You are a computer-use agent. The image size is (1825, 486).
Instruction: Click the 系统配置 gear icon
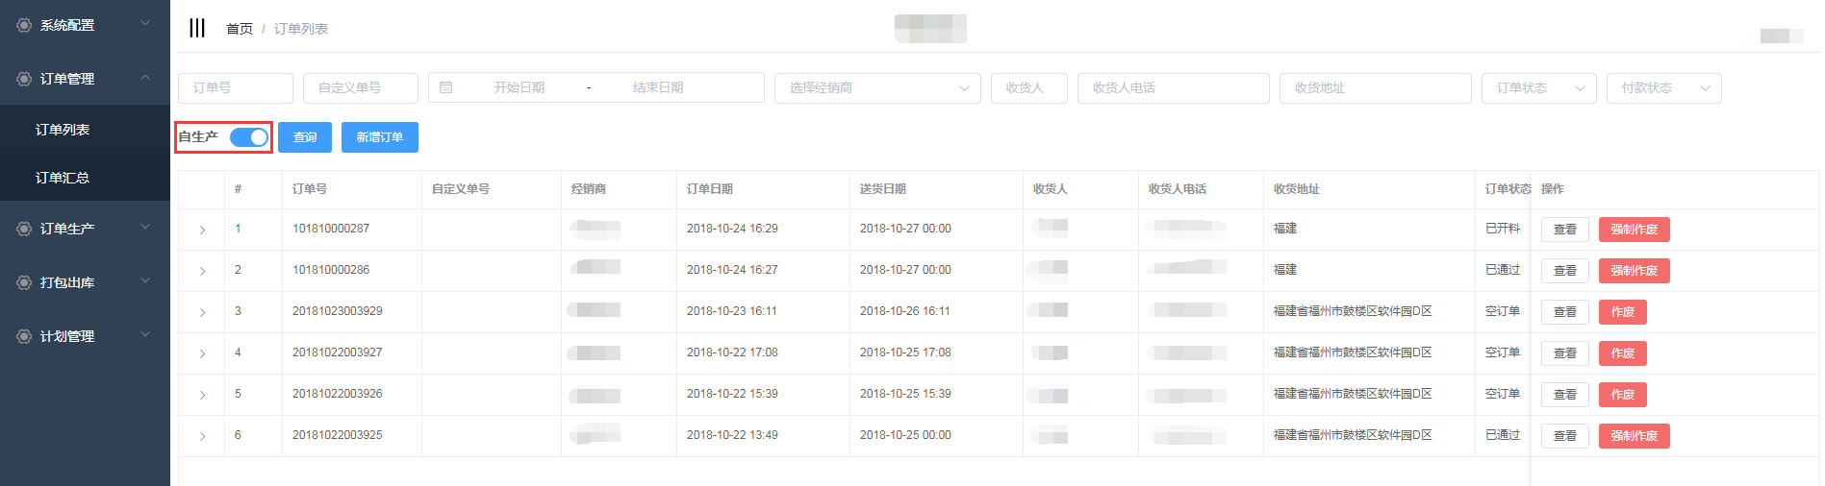pos(24,25)
